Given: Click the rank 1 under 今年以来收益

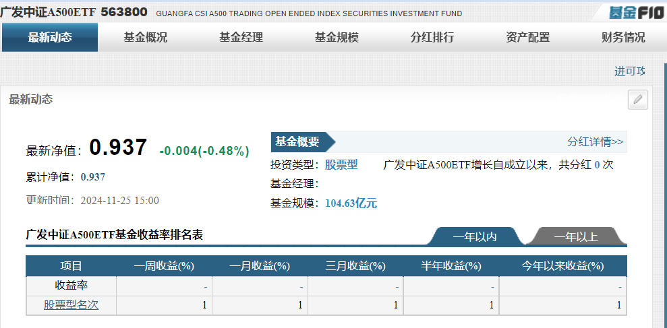Looking at the screenshot, I should [x=619, y=305].
